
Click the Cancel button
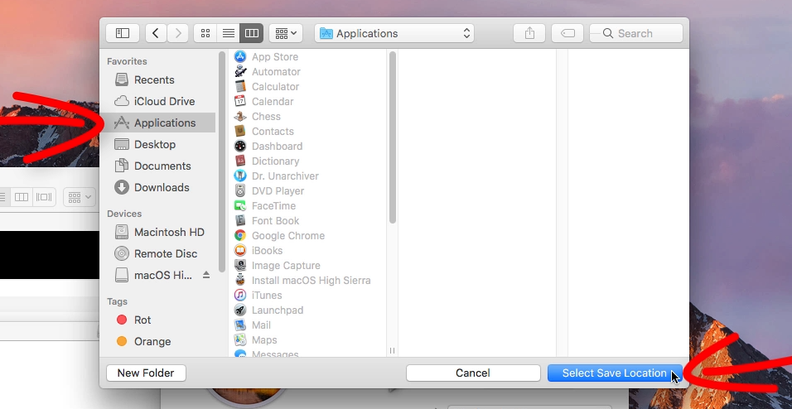coord(473,373)
